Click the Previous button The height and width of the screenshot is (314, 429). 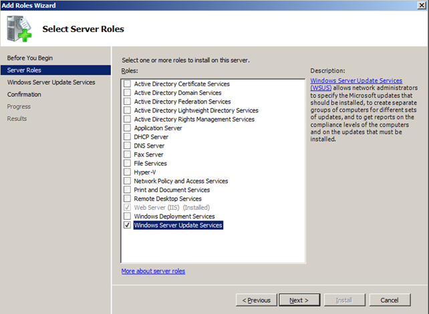tap(257, 300)
